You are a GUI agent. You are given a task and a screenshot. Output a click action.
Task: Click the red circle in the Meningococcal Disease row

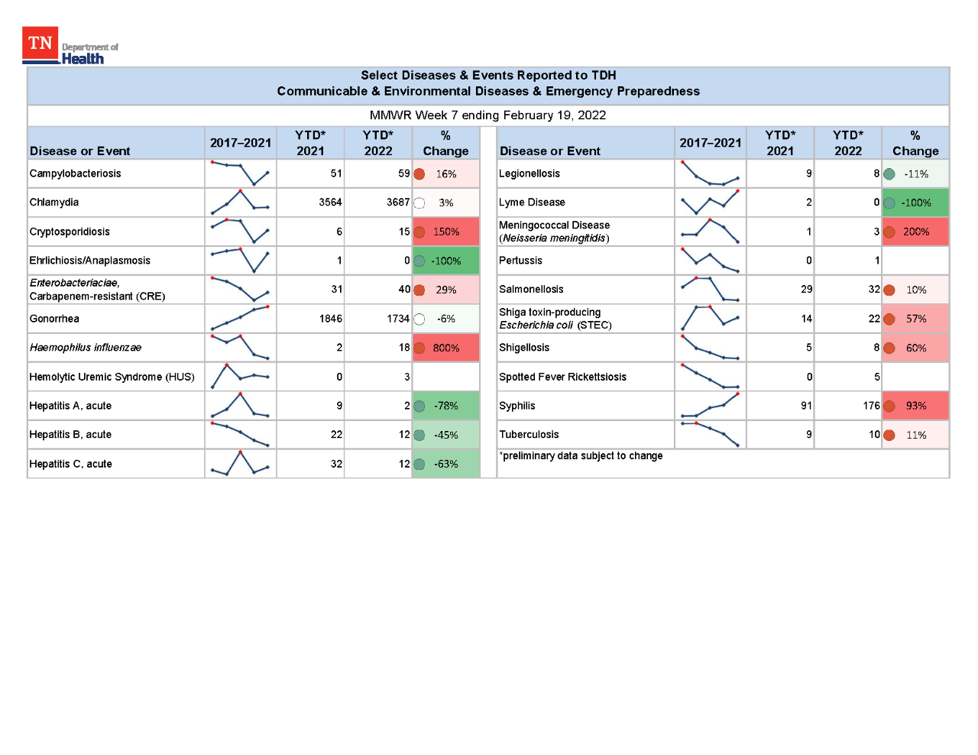pos(889,232)
